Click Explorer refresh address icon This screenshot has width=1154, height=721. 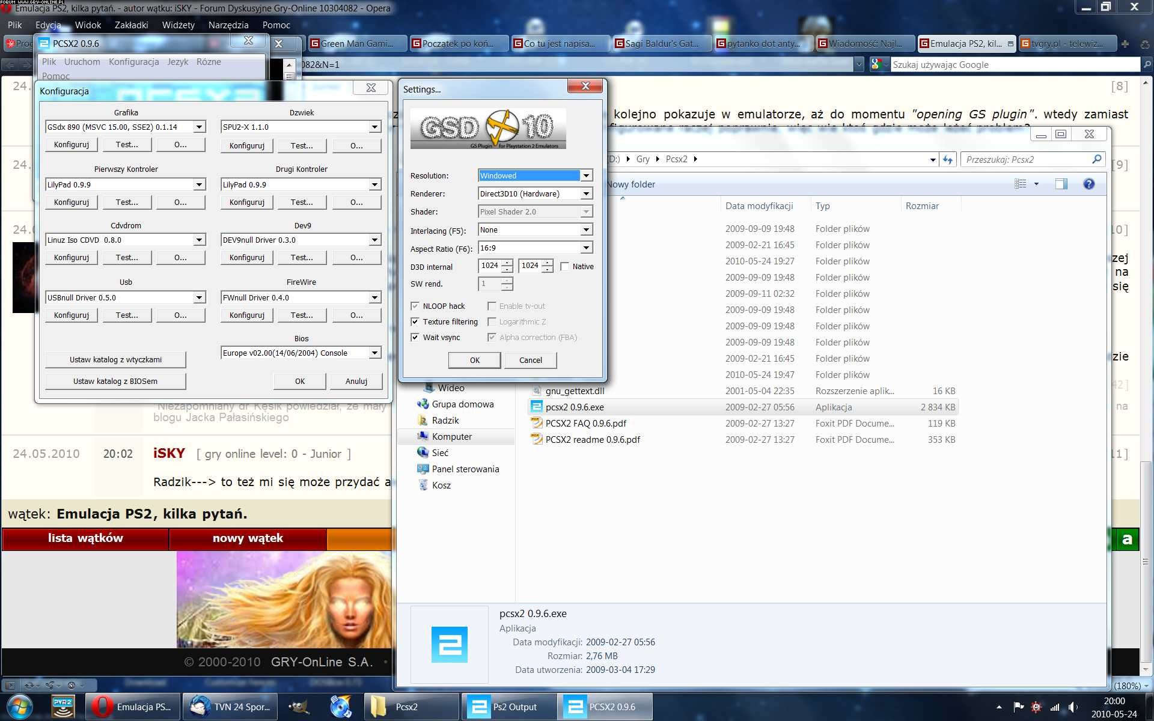[948, 159]
